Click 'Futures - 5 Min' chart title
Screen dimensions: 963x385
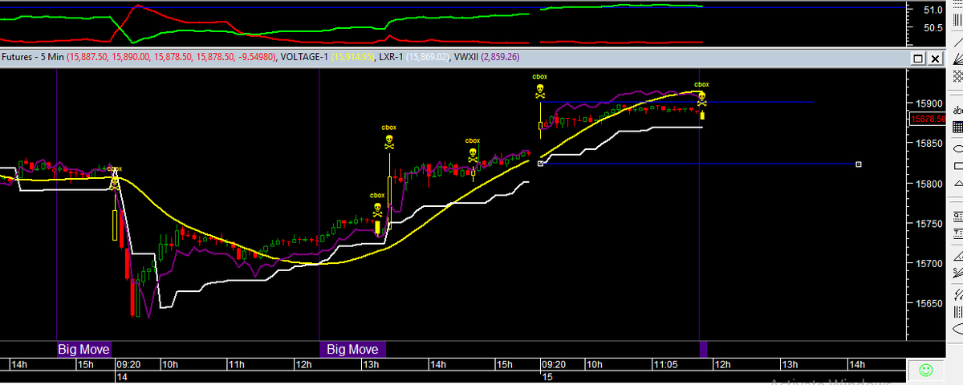tap(32, 58)
